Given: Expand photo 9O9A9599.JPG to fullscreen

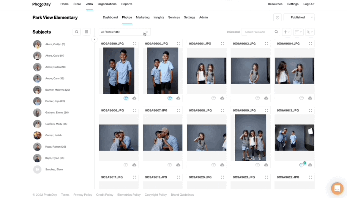Looking at the screenshot, I should (135, 44).
